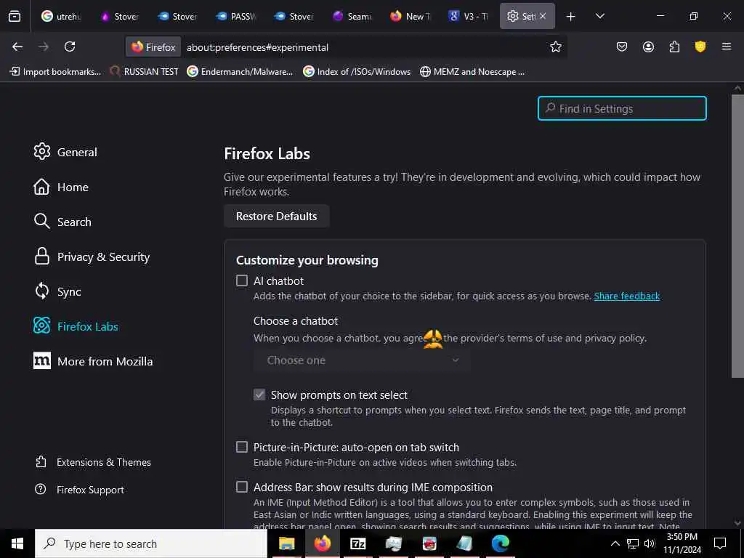This screenshot has height=558, width=744.
Task: Open the 'Choose one' chatbot dropdown
Action: tap(362, 360)
